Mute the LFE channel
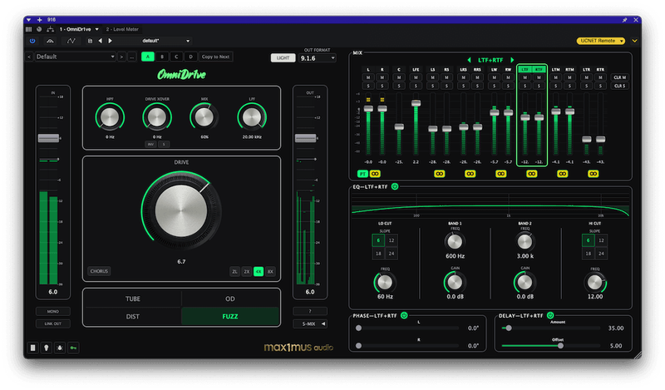The image size is (665, 390). pos(416,77)
